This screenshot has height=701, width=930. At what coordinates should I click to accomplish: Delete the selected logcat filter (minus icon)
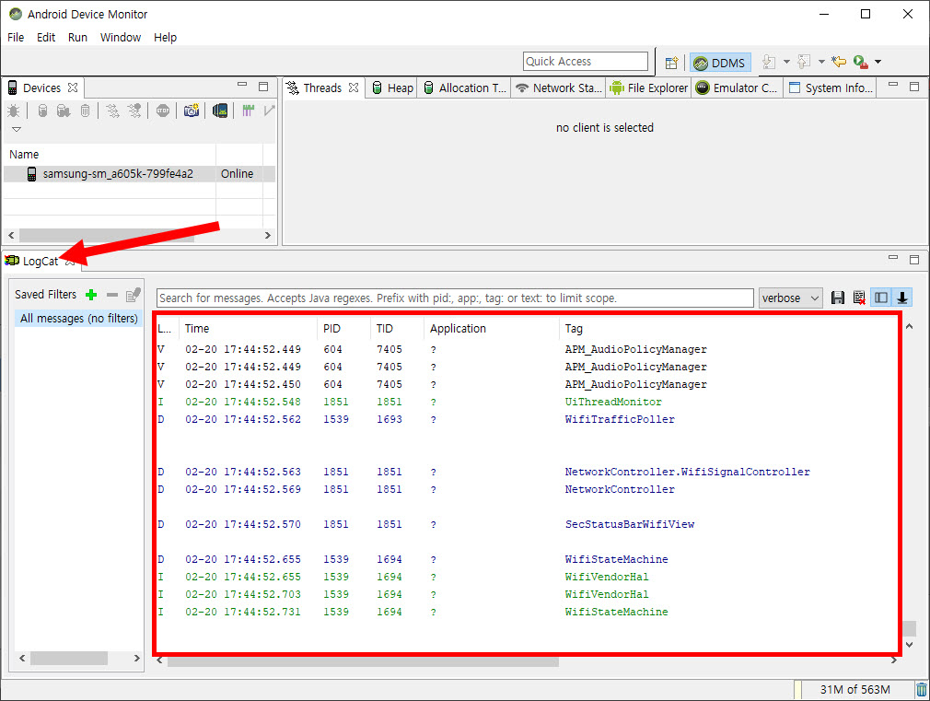point(112,295)
